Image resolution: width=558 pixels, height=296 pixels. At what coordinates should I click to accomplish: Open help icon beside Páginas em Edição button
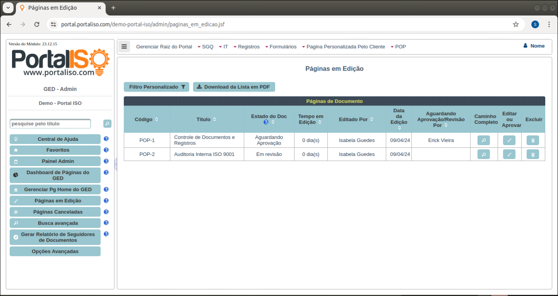[106, 201]
